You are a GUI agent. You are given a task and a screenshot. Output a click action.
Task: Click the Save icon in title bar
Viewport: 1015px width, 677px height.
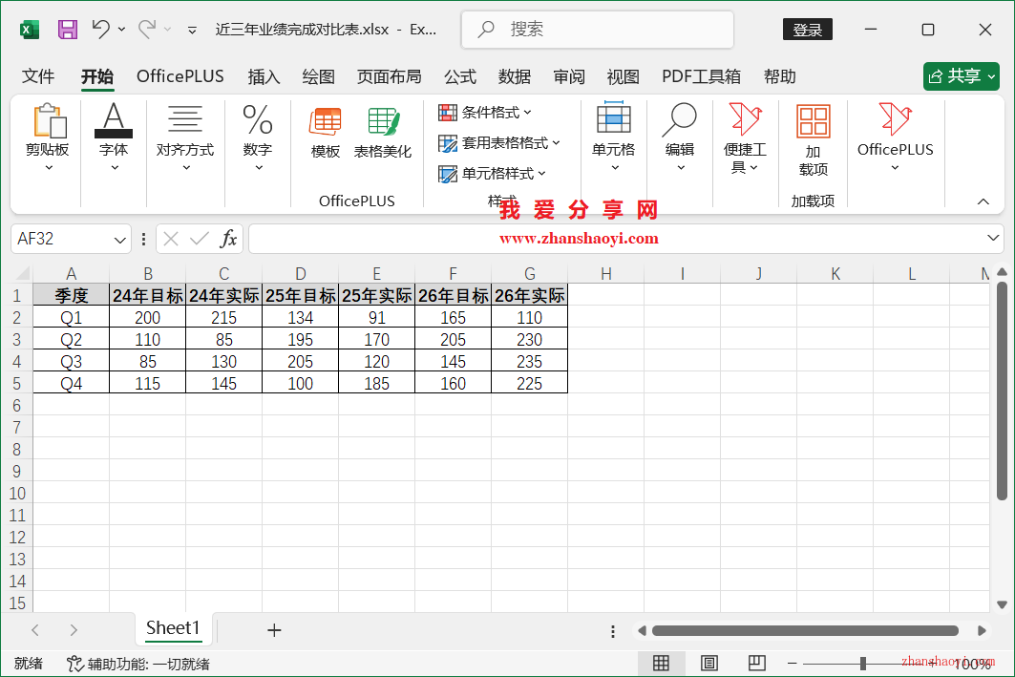point(68,30)
